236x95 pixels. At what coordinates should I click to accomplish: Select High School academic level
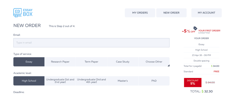coord(29,81)
